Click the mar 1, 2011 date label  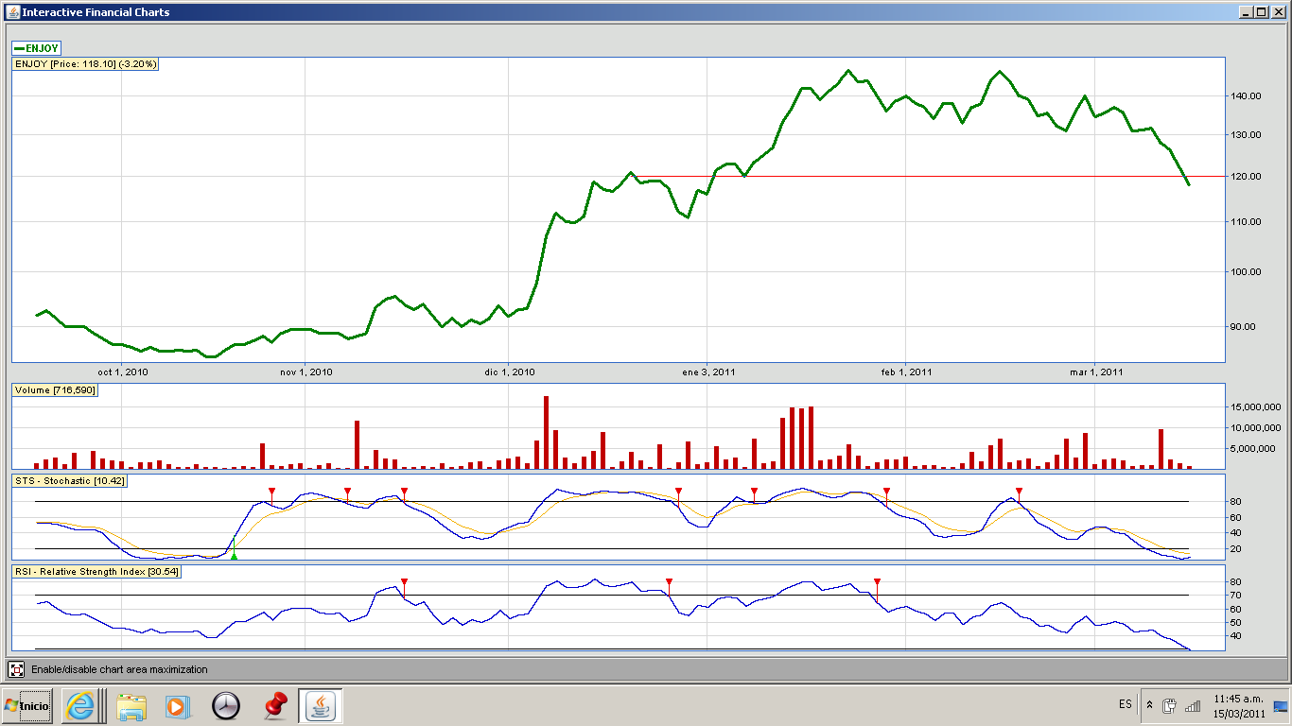pyautogui.click(x=1096, y=372)
